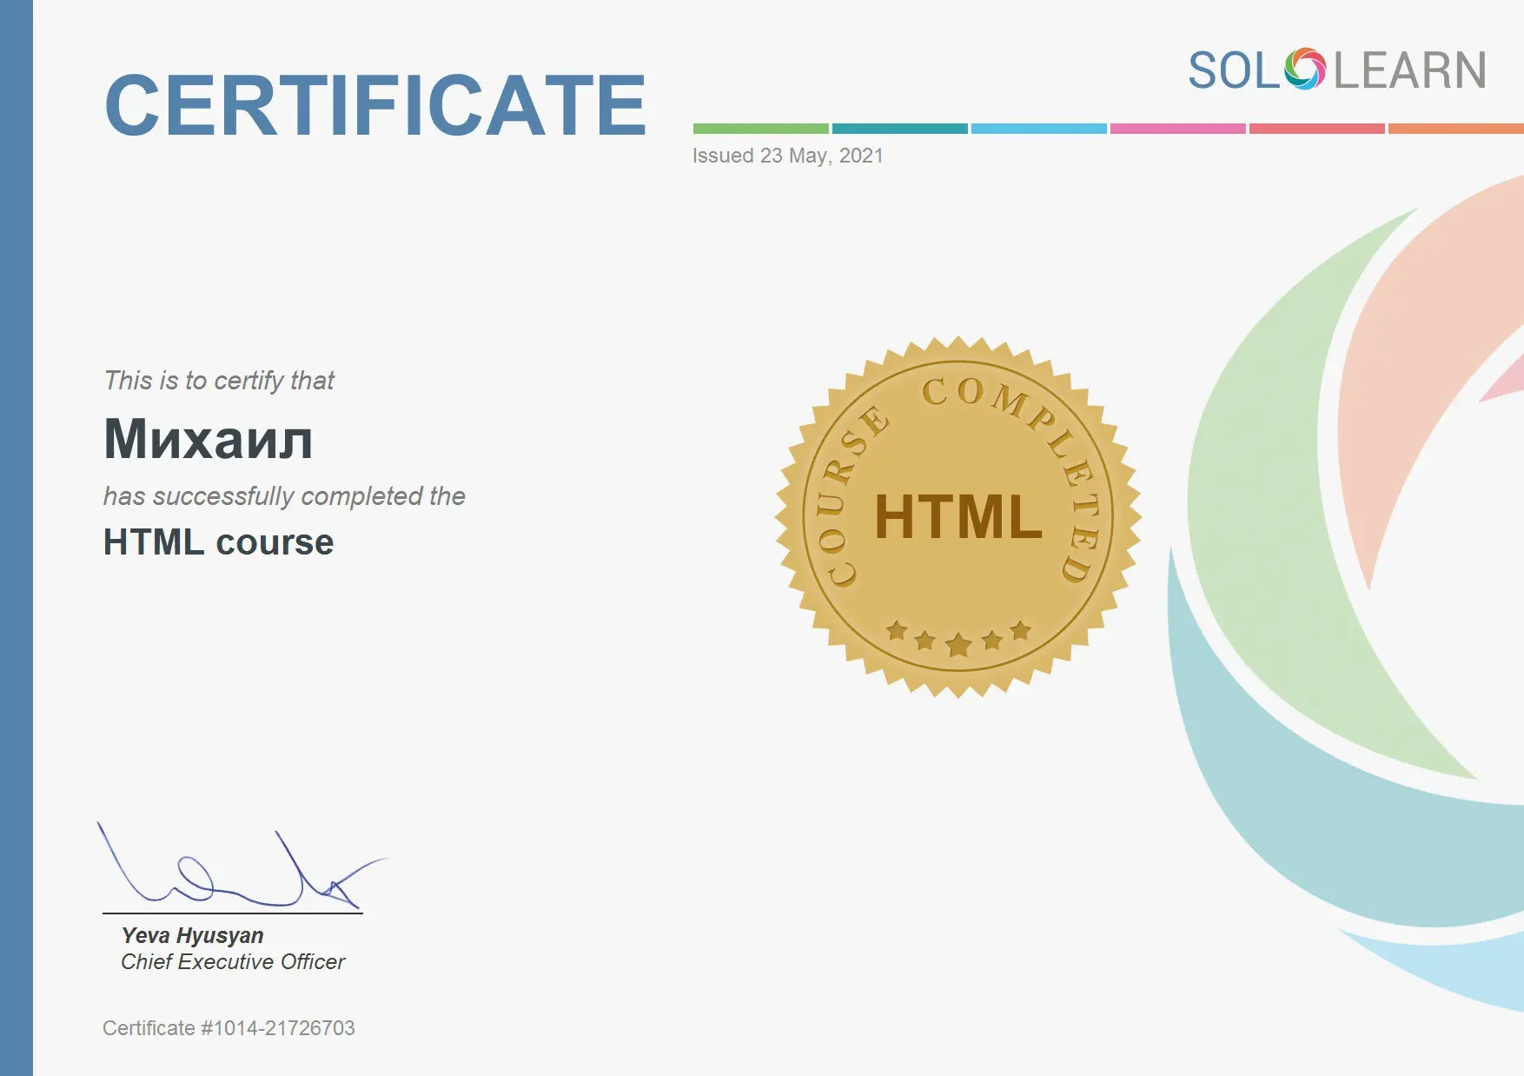This screenshot has width=1524, height=1076.
Task: Click 'has successfully completed the' text
Action: pyautogui.click(x=284, y=496)
